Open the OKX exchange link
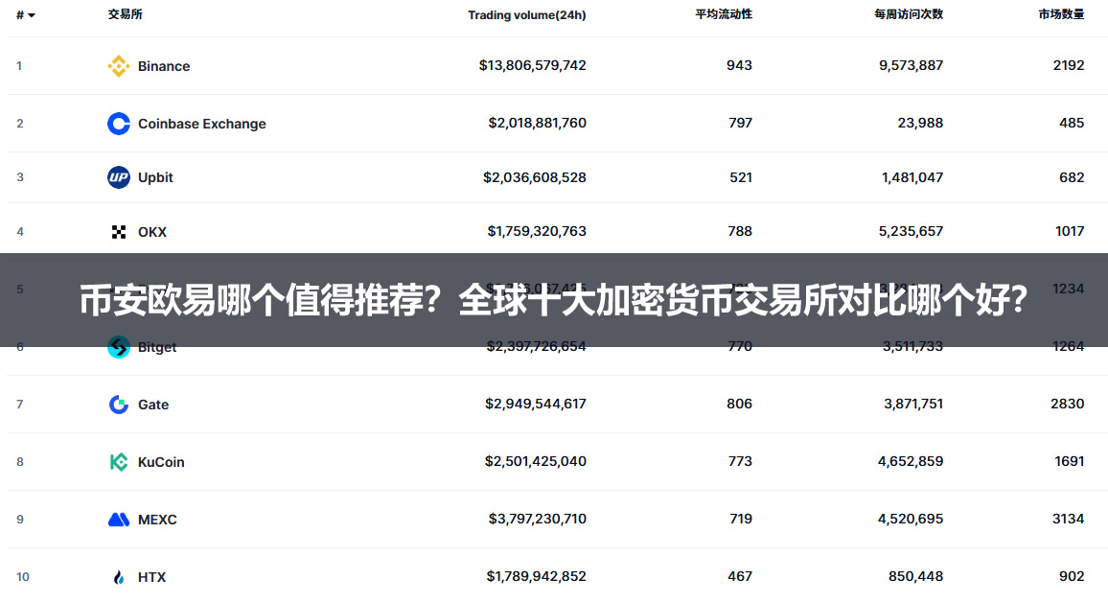Image resolution: width=1108 pixels, height=603 pixels. pos(152,232)
